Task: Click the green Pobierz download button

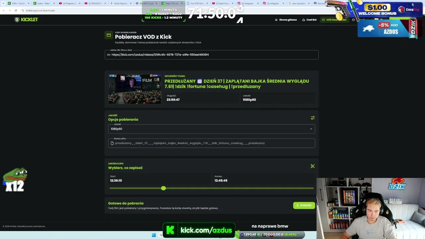Action: (x=304, y=205)
